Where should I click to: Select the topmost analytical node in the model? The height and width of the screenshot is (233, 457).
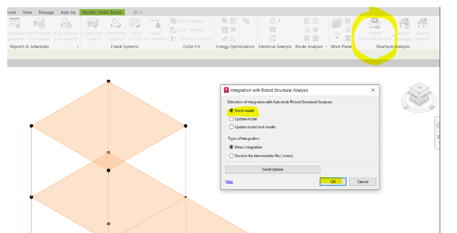click(109, 81)
